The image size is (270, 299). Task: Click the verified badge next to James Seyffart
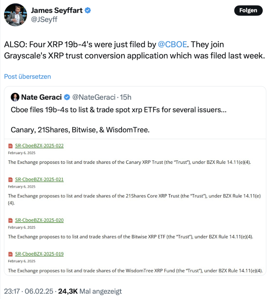click(88, 10)
